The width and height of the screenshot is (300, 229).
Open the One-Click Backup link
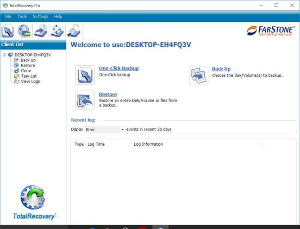pos(119,68)
